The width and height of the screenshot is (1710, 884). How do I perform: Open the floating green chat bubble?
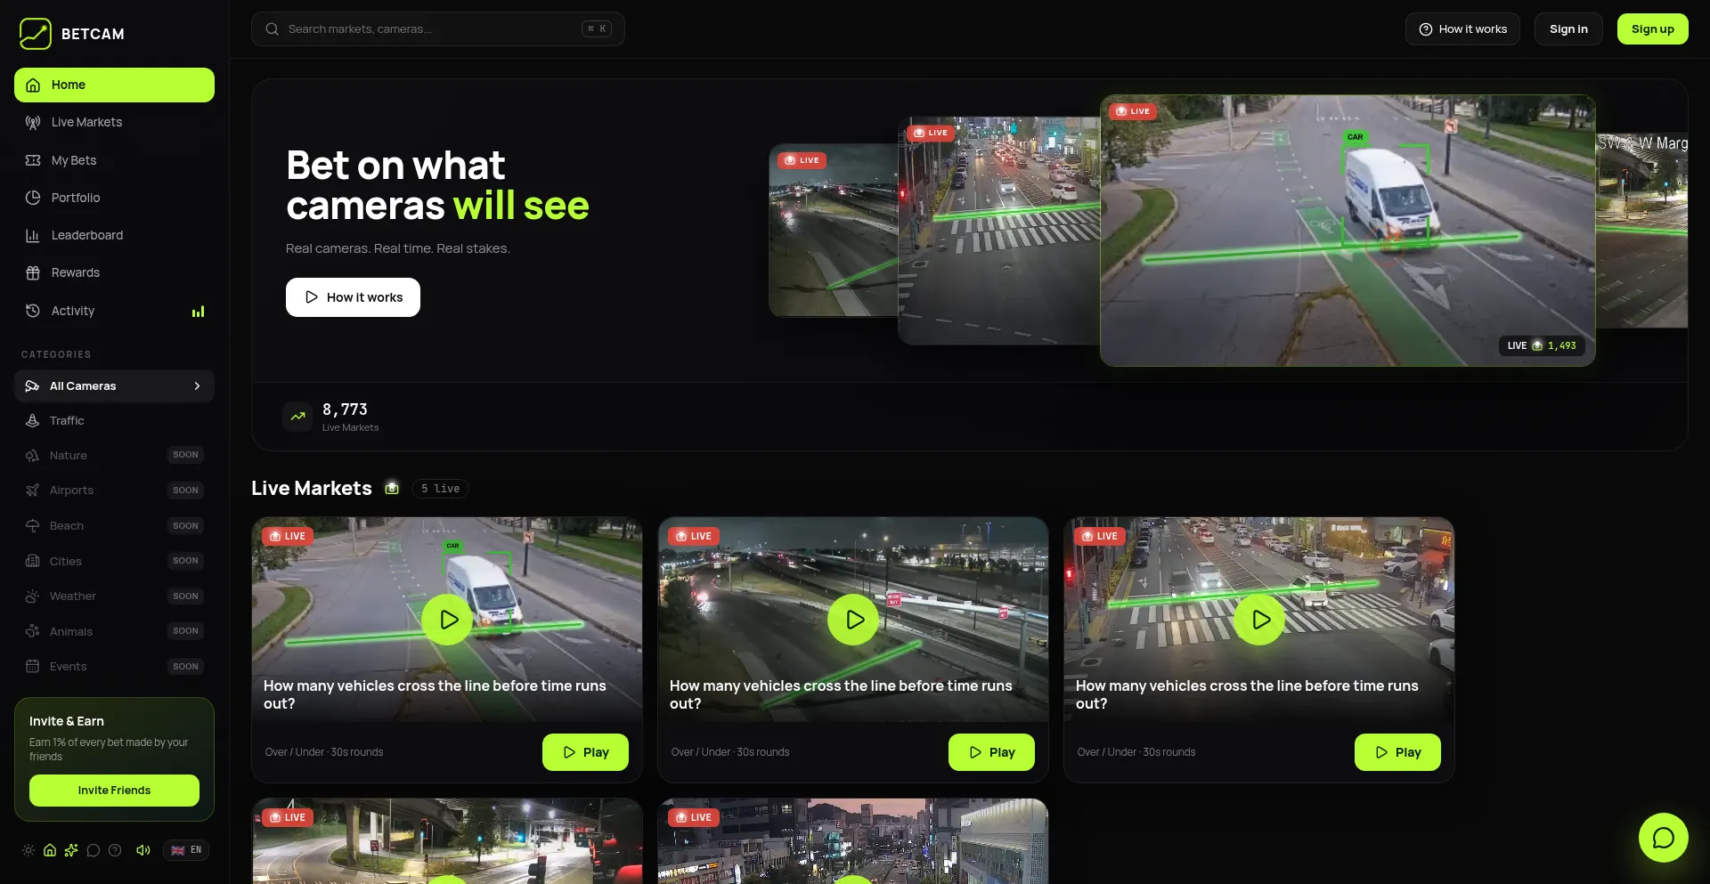click(1663, 838)
